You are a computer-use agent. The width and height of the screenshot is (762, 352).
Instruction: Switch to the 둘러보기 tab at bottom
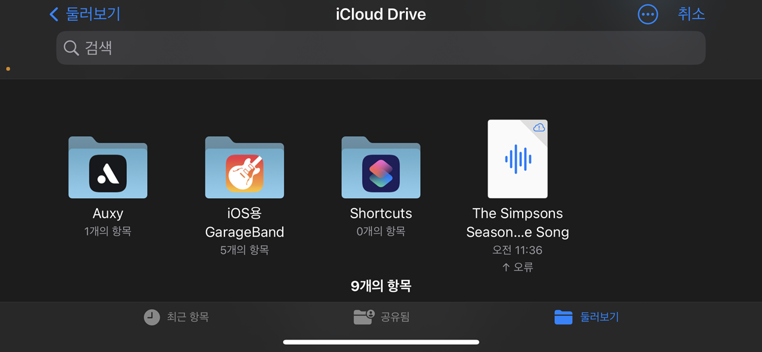click(586, 317)
